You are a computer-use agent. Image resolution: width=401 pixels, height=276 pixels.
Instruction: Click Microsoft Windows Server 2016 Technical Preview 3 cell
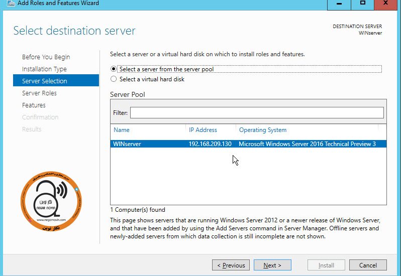coord(307,144)
